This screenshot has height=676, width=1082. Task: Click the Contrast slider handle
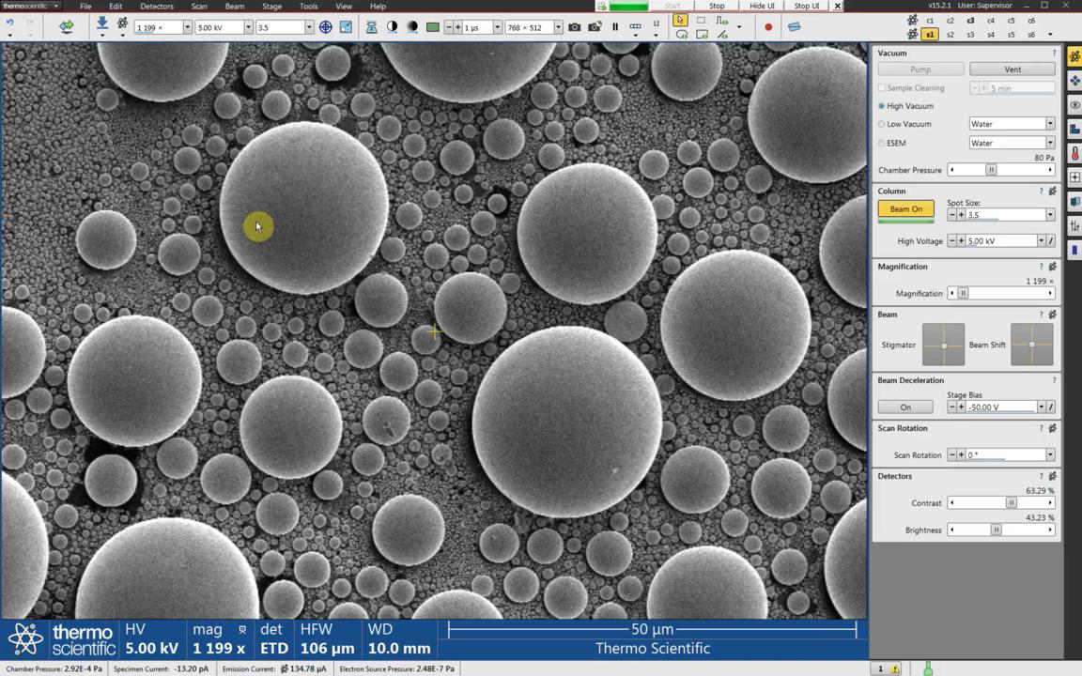(x=1011, y=503)
